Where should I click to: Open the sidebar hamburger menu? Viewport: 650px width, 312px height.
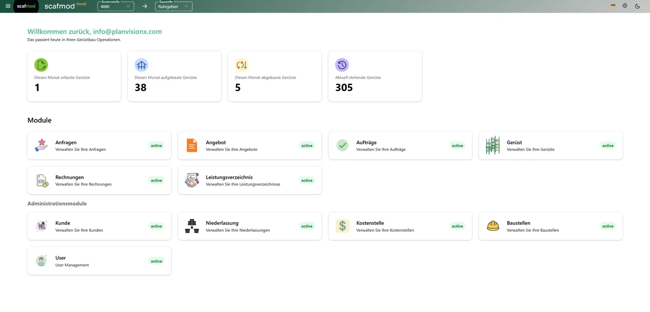8,6
